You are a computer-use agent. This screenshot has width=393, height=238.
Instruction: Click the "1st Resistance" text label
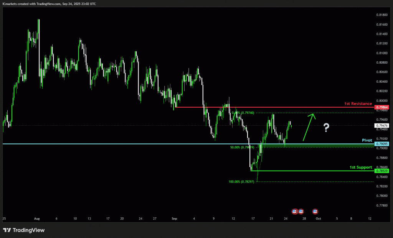358,103
